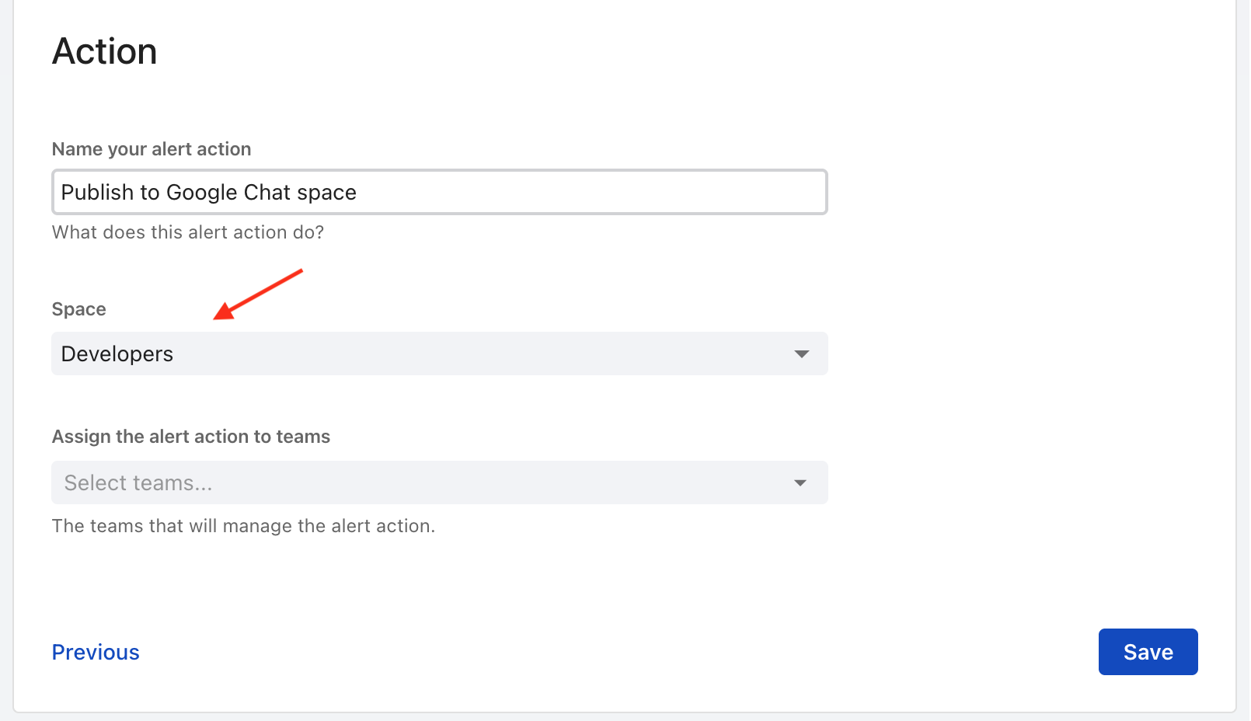1251x721 pixels.
Task: Click 'Assign the alert action to teams' label
Action: (190, 437)
